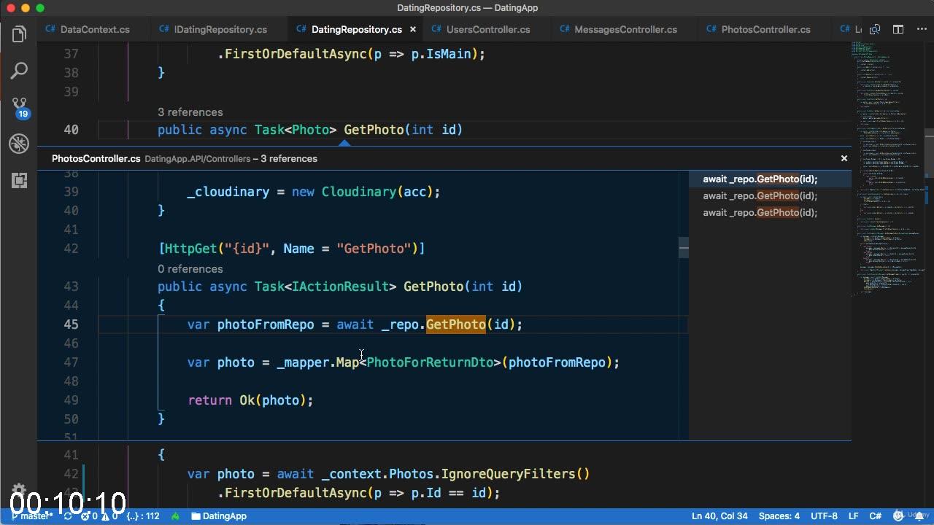
Task: Close the DatingRepository.cs tab with its X
Action: (413, 30)
